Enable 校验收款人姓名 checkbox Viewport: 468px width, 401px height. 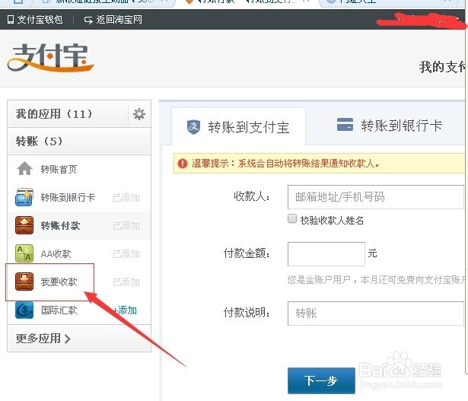pyautogui.click(x=292, y=218)
